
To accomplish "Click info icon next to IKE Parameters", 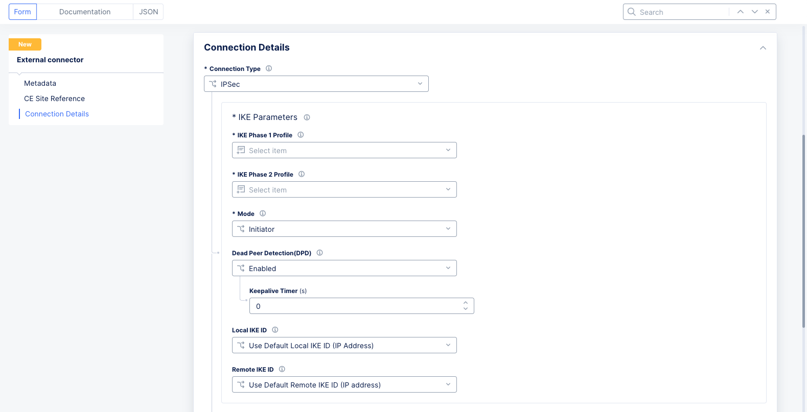I will tap(307, 117).
